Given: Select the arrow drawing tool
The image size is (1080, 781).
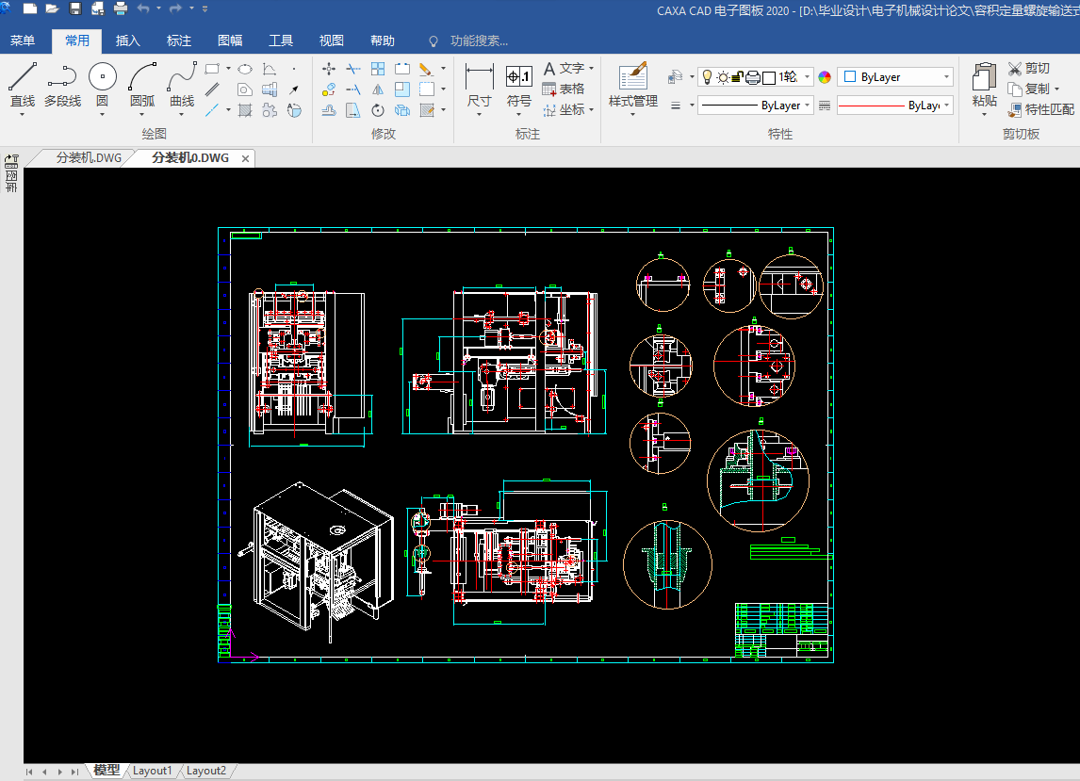Looking at the screenshot, I should point(294,89).
